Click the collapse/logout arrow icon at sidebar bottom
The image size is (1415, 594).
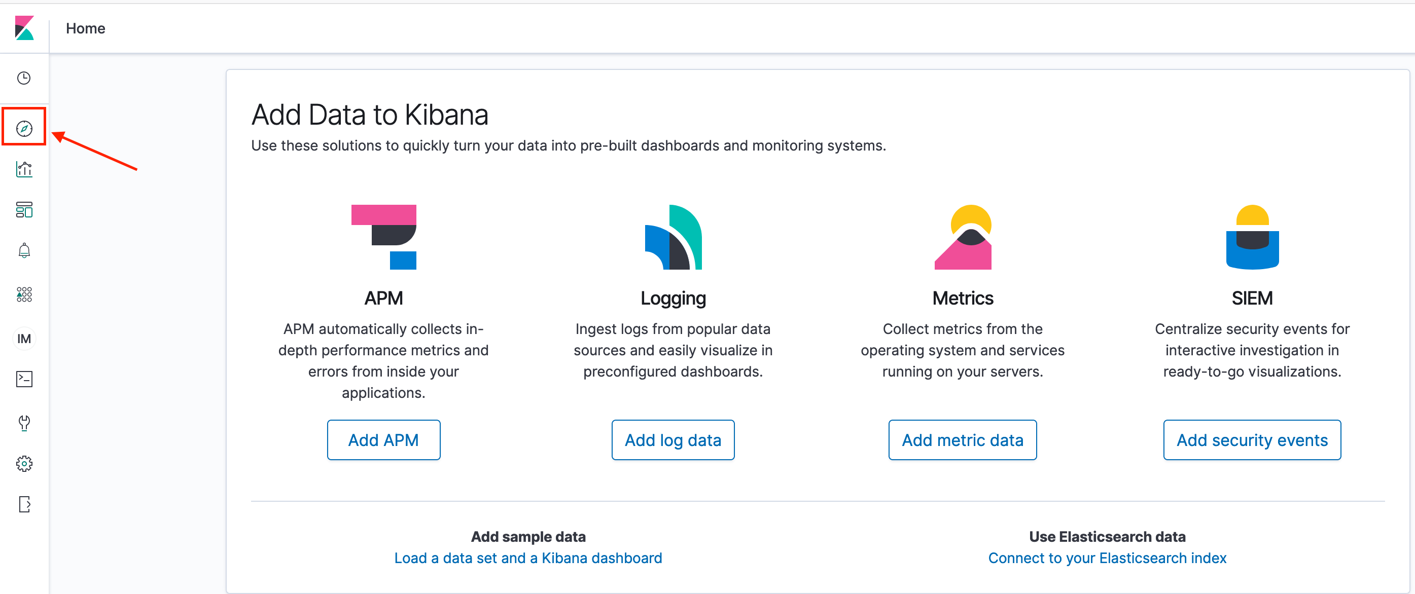pos(24,504)
